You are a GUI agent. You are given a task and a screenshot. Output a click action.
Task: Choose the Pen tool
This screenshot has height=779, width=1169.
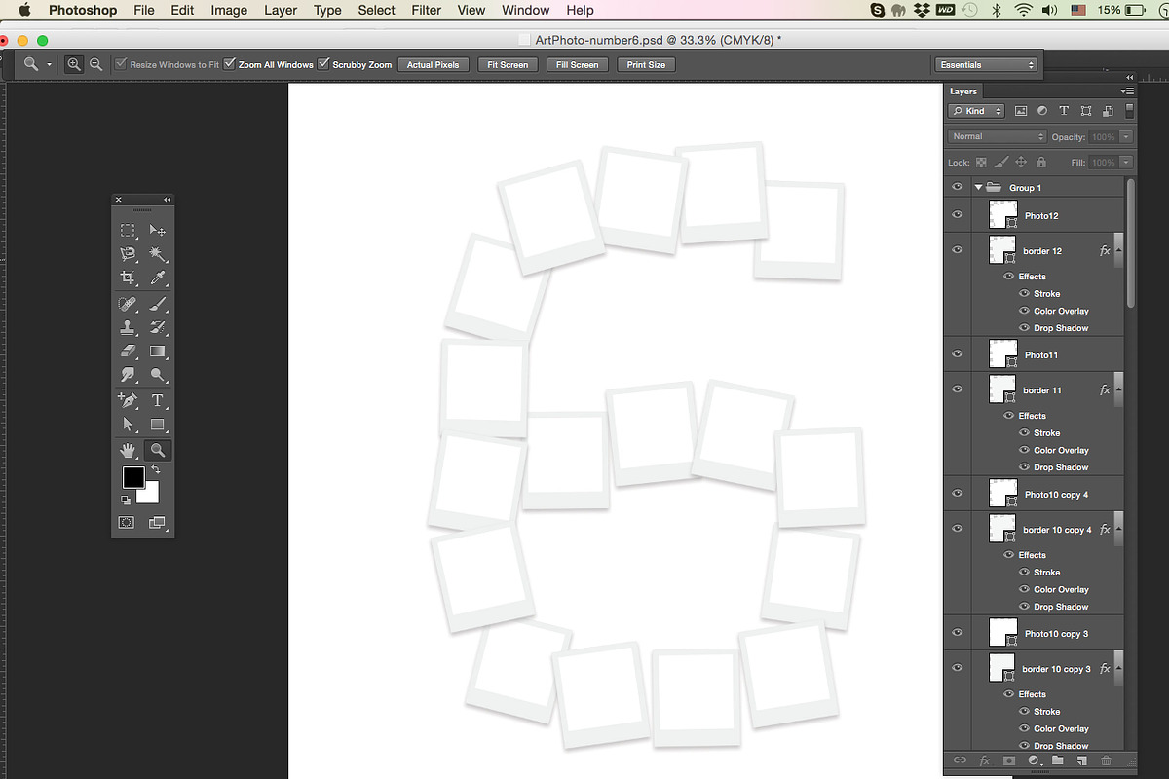coord(128,400)
